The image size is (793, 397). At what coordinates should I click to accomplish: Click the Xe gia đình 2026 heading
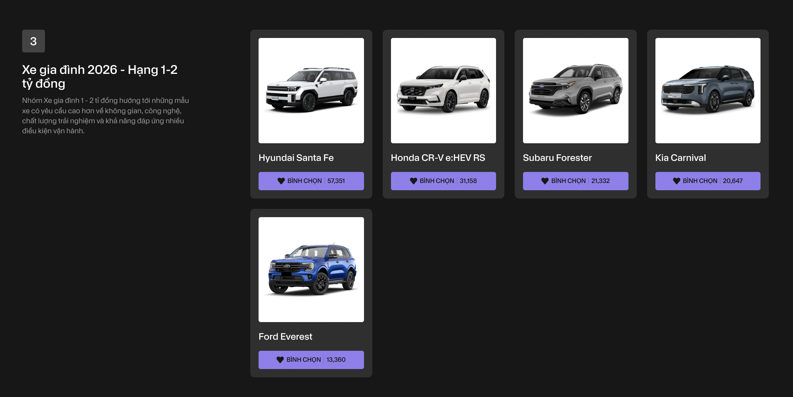(x=100, y=77)
